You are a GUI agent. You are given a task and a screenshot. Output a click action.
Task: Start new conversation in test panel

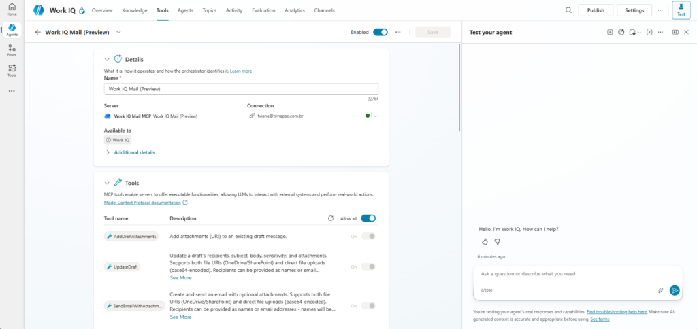(x=610, y=32)
